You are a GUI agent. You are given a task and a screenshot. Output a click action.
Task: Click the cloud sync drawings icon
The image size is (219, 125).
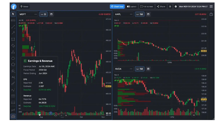point(13,116)
